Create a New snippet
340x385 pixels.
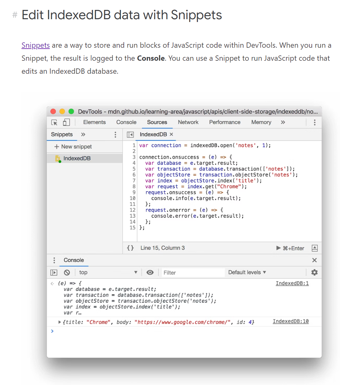73,147
